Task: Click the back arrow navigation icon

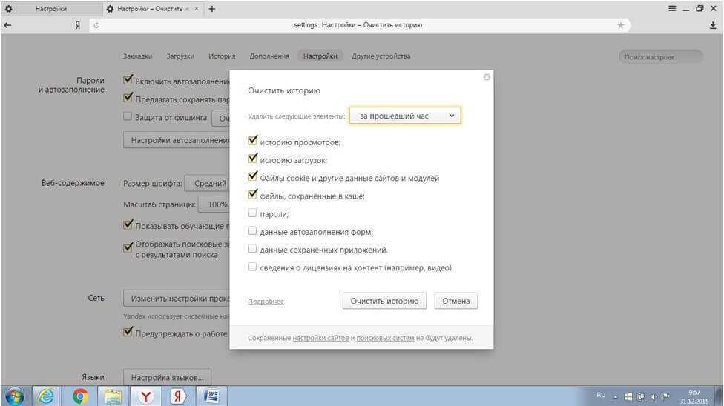Action: (x=7, y=25)
